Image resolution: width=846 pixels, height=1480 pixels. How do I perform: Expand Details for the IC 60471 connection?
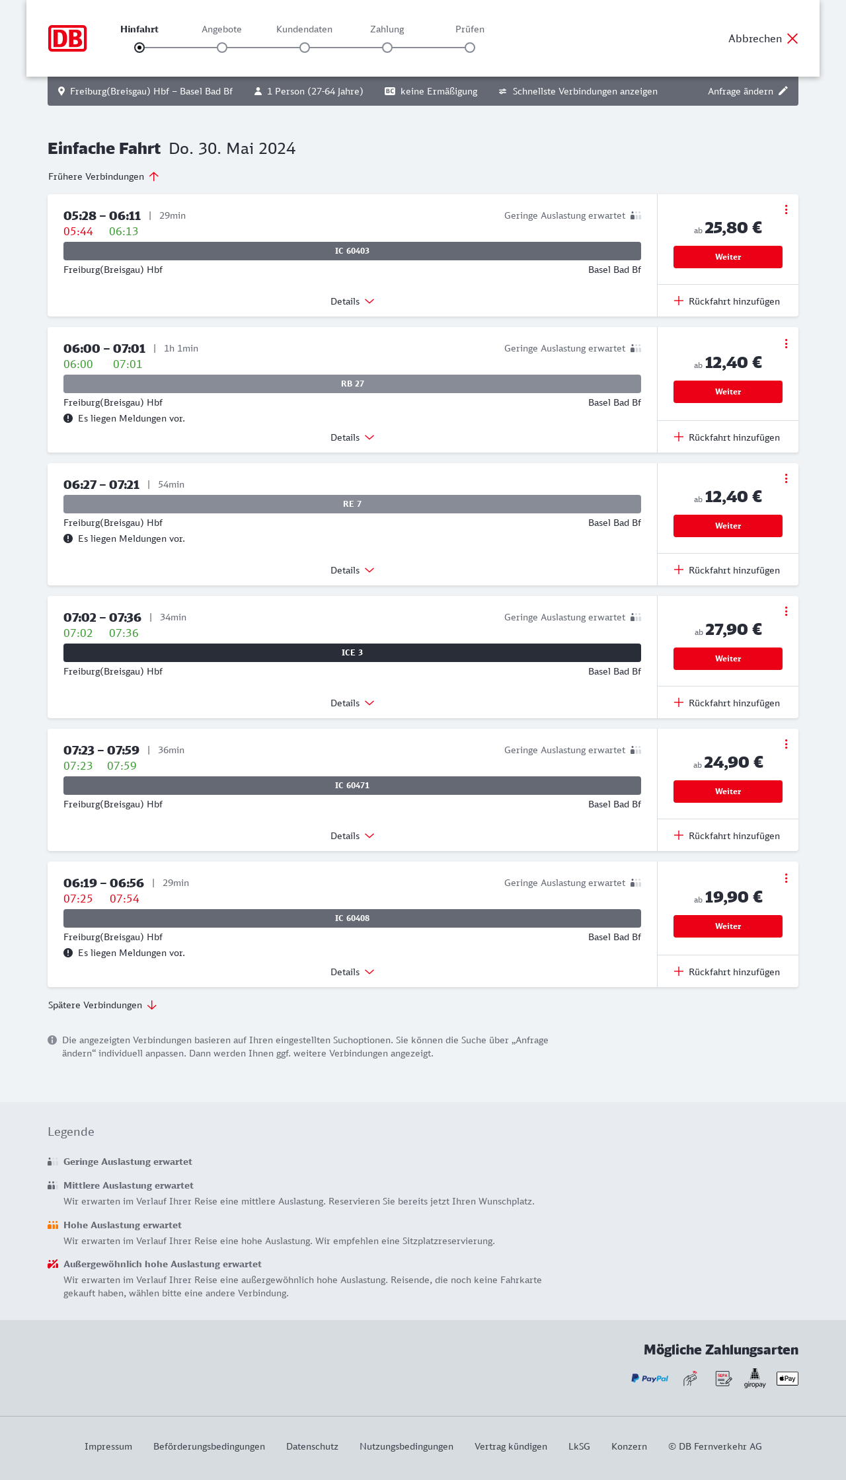click(x=352, y=836)
